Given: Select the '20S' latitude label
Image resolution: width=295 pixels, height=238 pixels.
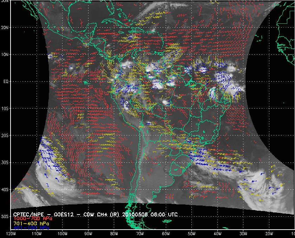Looking at the screenshot, I should tap(5, 135).
